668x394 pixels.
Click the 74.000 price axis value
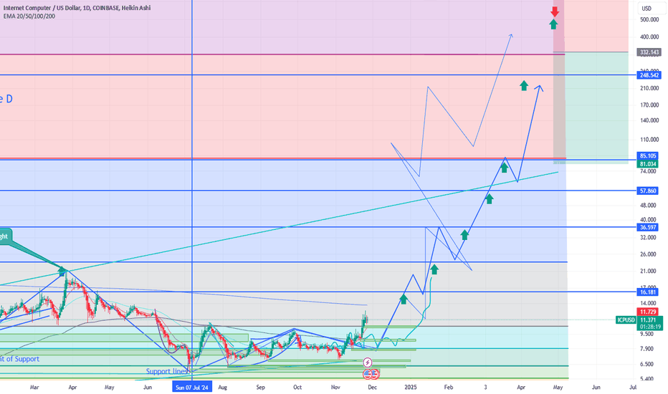pyautogui.click(x=648, y=171)
